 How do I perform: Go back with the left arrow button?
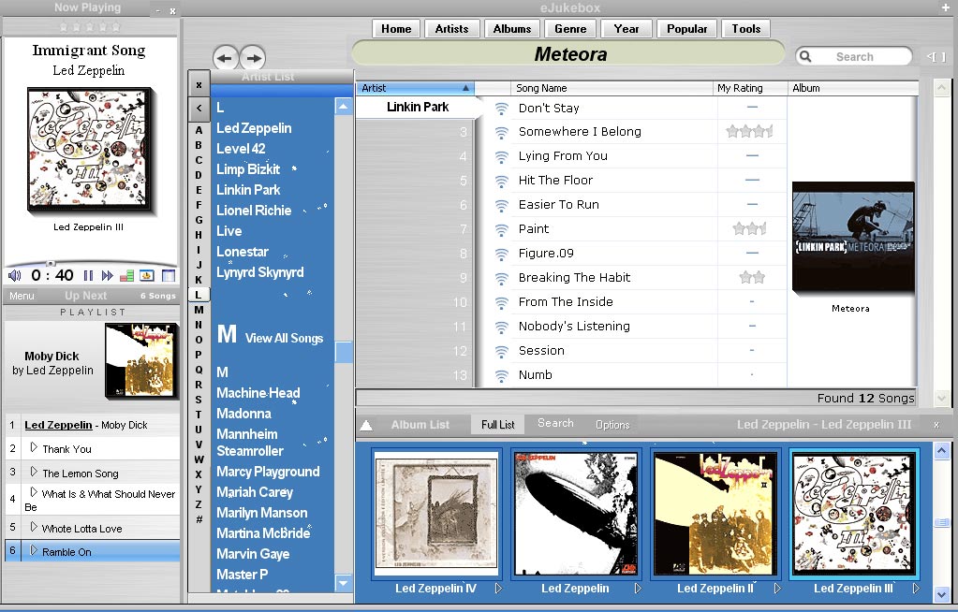(x=226, y=58)
